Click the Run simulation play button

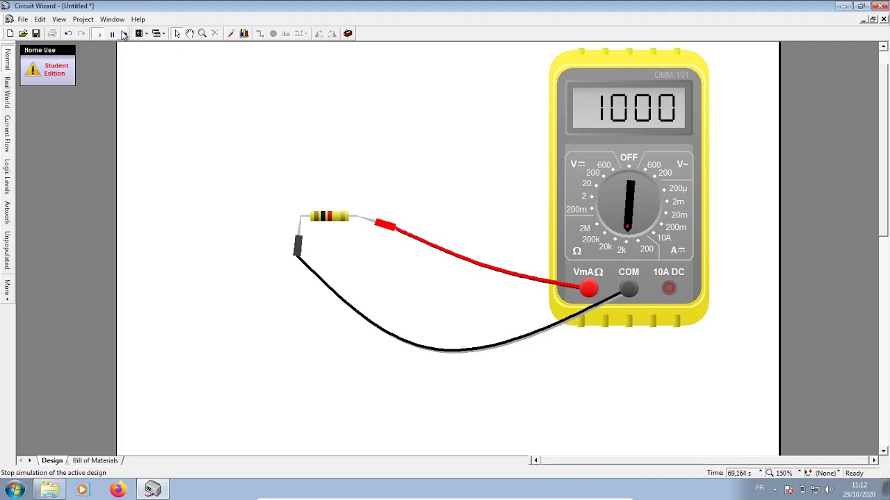[x=99, y=34]
